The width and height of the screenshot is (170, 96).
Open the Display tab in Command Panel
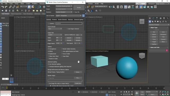(x=164, y=18)
